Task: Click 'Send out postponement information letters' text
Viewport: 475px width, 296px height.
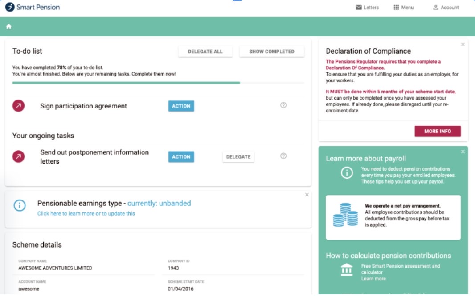Action: [94, 157]
